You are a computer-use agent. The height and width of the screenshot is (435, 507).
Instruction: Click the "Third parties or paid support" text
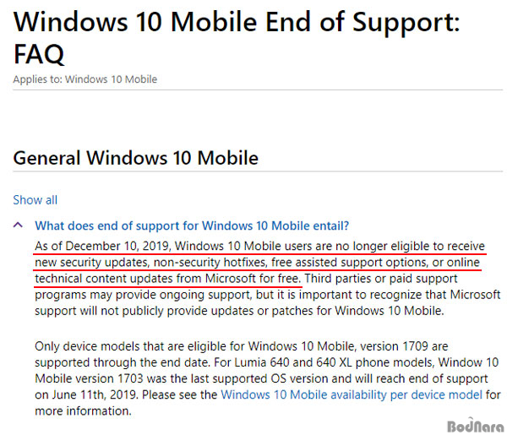381,279
